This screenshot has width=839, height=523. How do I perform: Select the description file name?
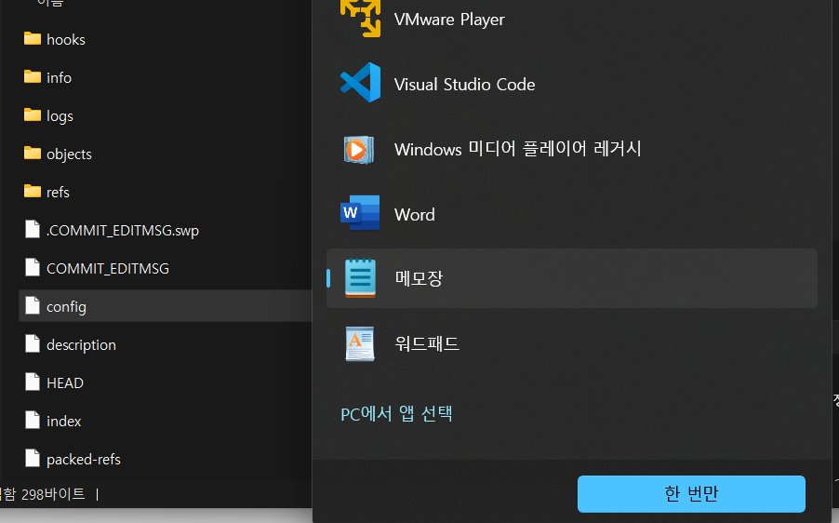(x=81, y=344)
